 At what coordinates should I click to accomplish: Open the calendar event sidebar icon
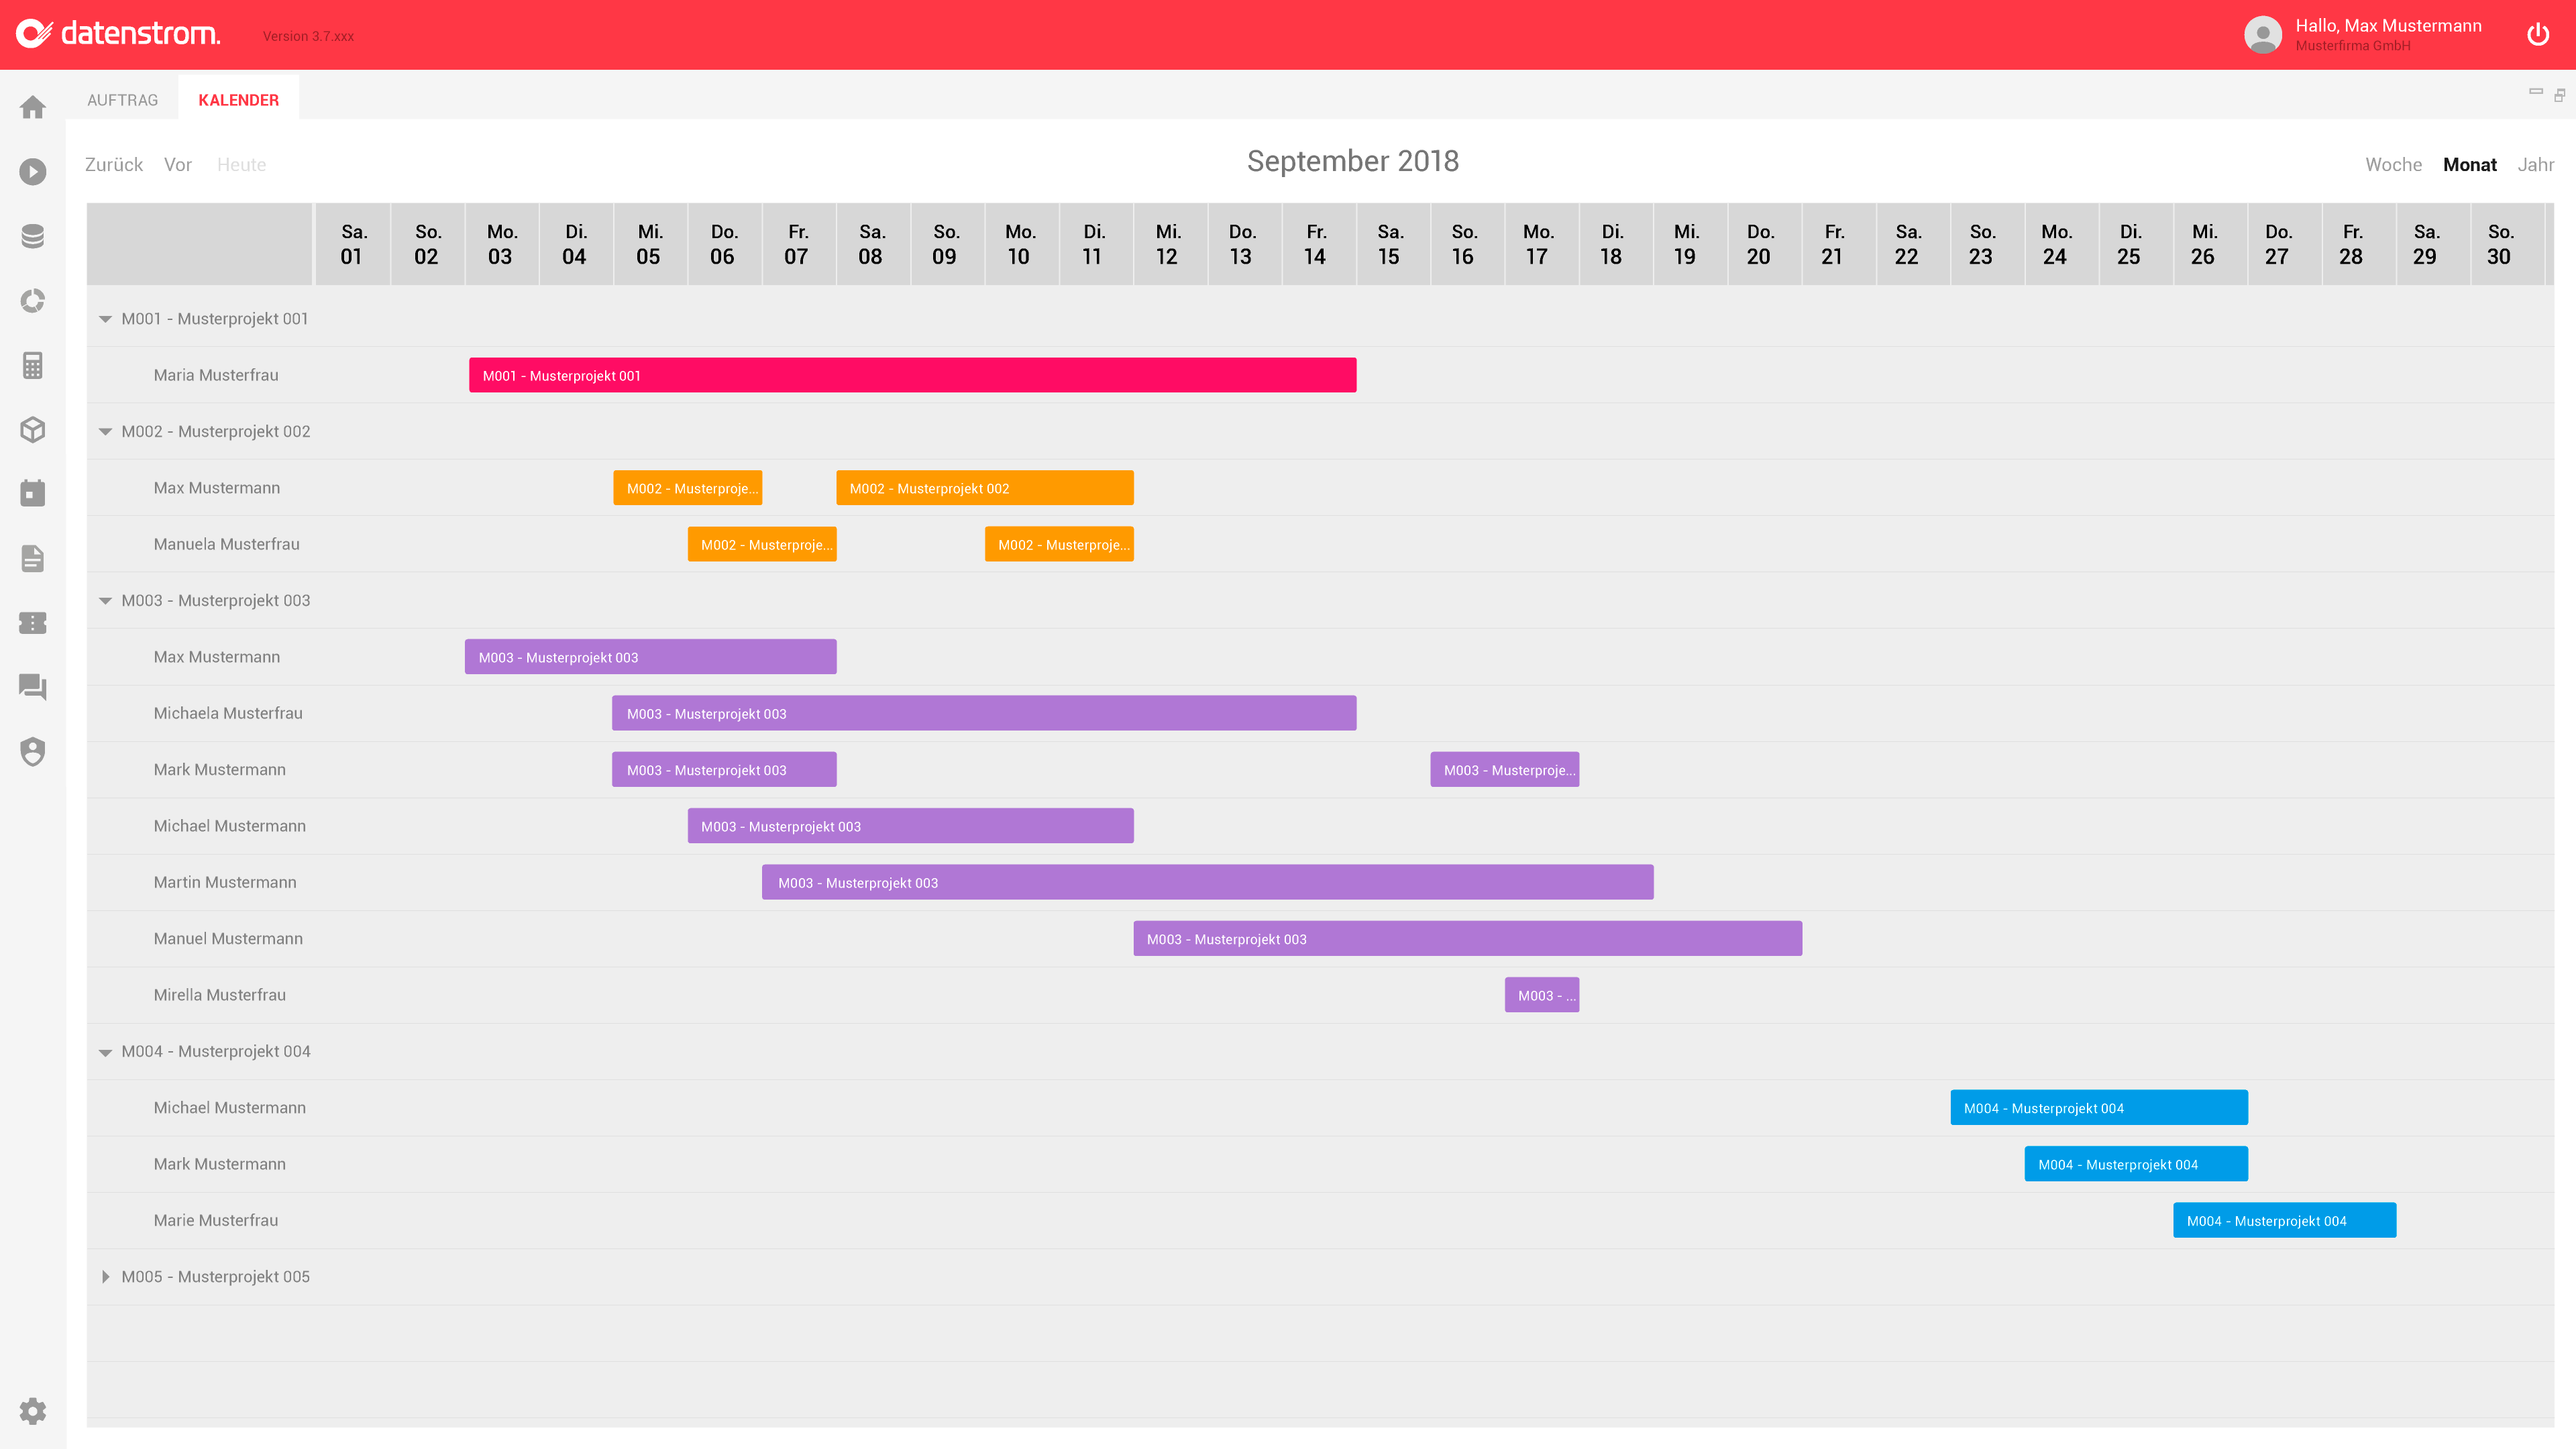(33, 493)
